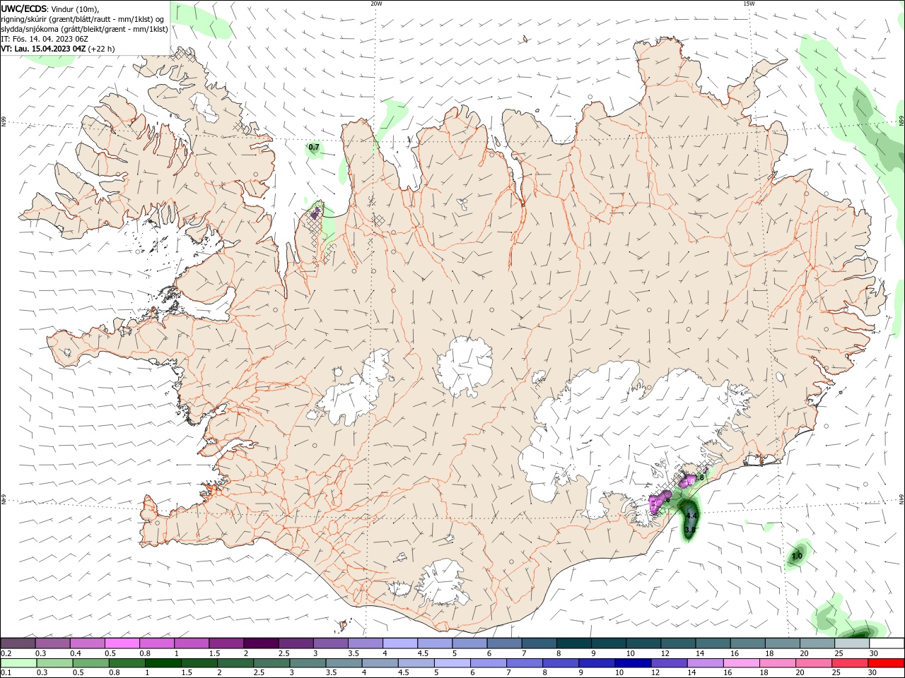905x678 pixels.
Task: Click the 'slydda/snjókoma' legend description line
Action: (x=84, y=29)
